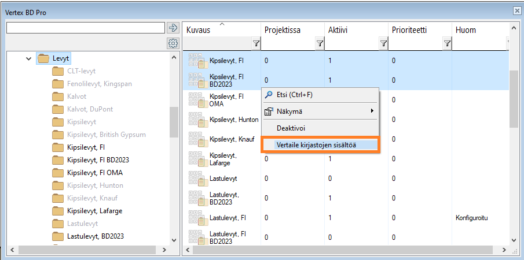This screenshot has height=260, width=524.
Task: Click the Kuvaus column filter icon
Action: pos(256,43)
